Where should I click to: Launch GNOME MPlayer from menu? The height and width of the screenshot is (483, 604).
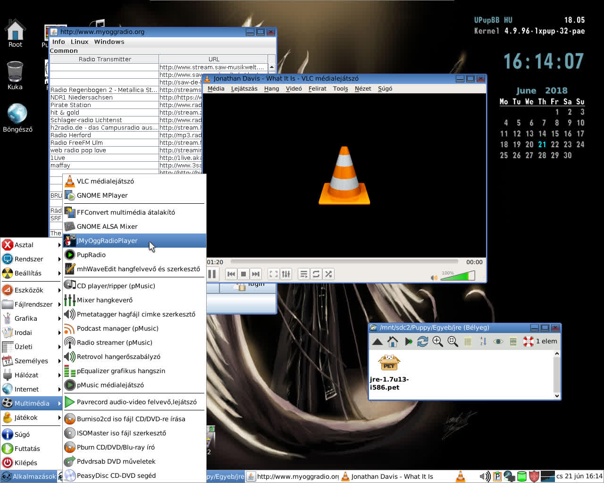(x=134, y=195)
